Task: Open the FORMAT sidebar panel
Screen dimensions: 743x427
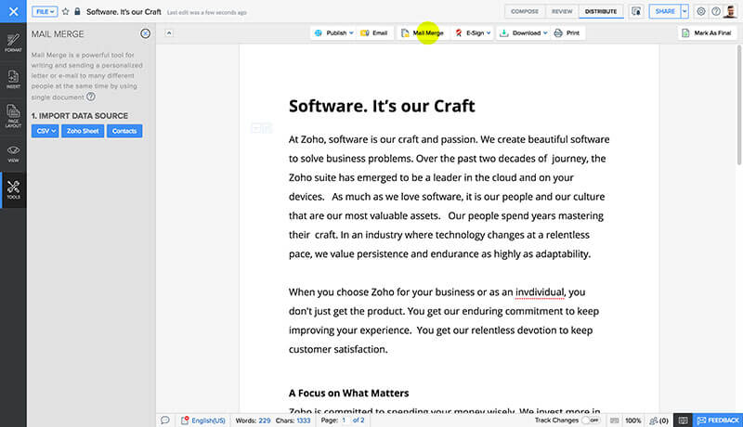Action: [13, 43]
